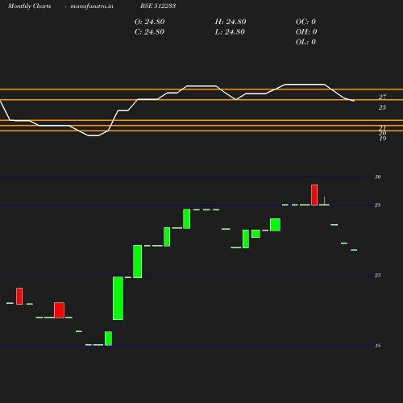Click the "OH: 0" reading

[306, 32]
